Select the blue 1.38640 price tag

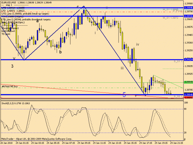[188, 95]
